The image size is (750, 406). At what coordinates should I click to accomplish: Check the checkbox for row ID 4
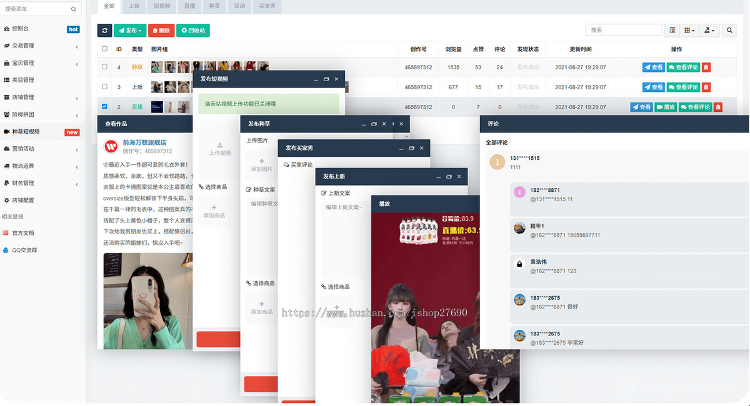[x=104, y=67]
